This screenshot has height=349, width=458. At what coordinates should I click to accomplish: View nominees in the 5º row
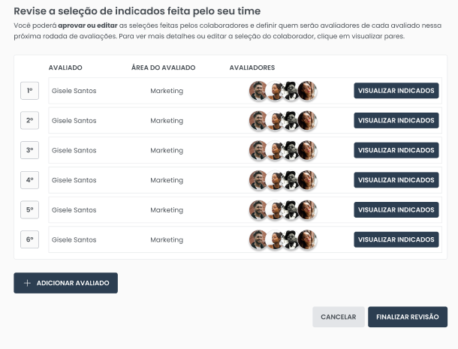396,210
